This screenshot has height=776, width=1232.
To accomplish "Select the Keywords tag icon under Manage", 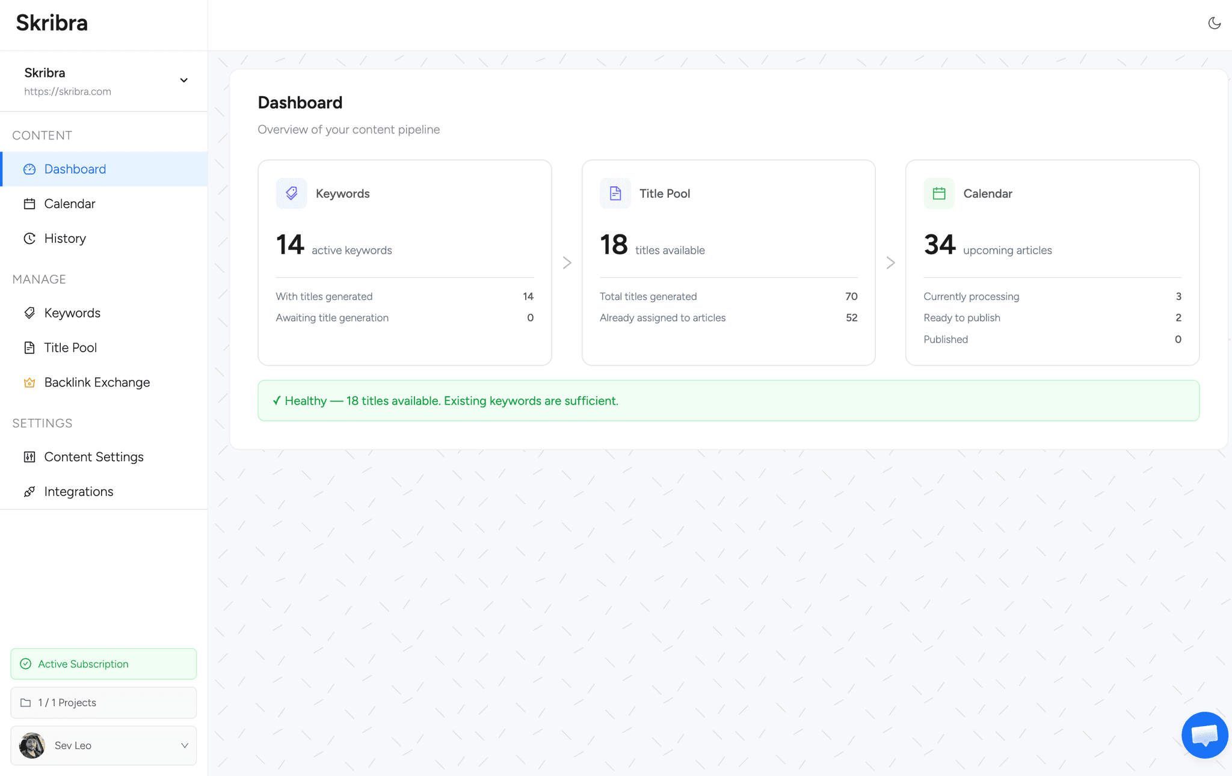I will pyautogui.click(x=29, y=313).
